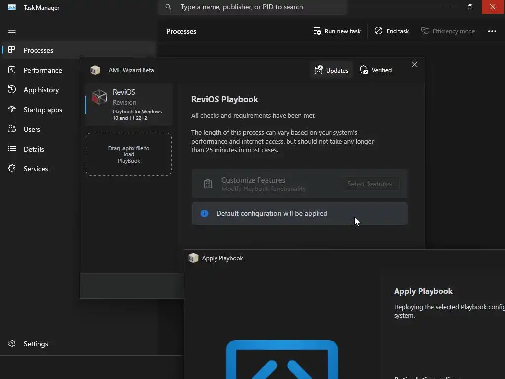The height and width of the screenshot is (379, 505).
Task: Click the Apply Playbook window icon
Action: coord(193,258)
